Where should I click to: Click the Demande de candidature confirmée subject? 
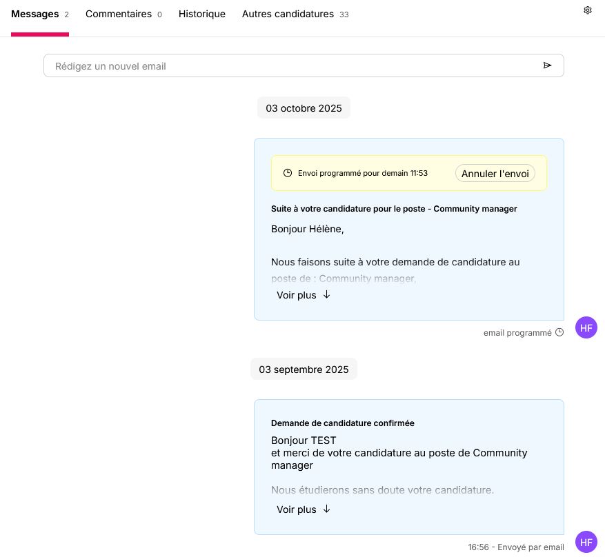click(x=343, y=423)
